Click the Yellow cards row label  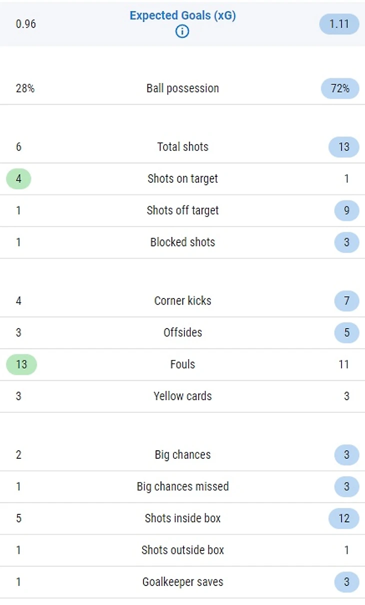tap(182, 396)
